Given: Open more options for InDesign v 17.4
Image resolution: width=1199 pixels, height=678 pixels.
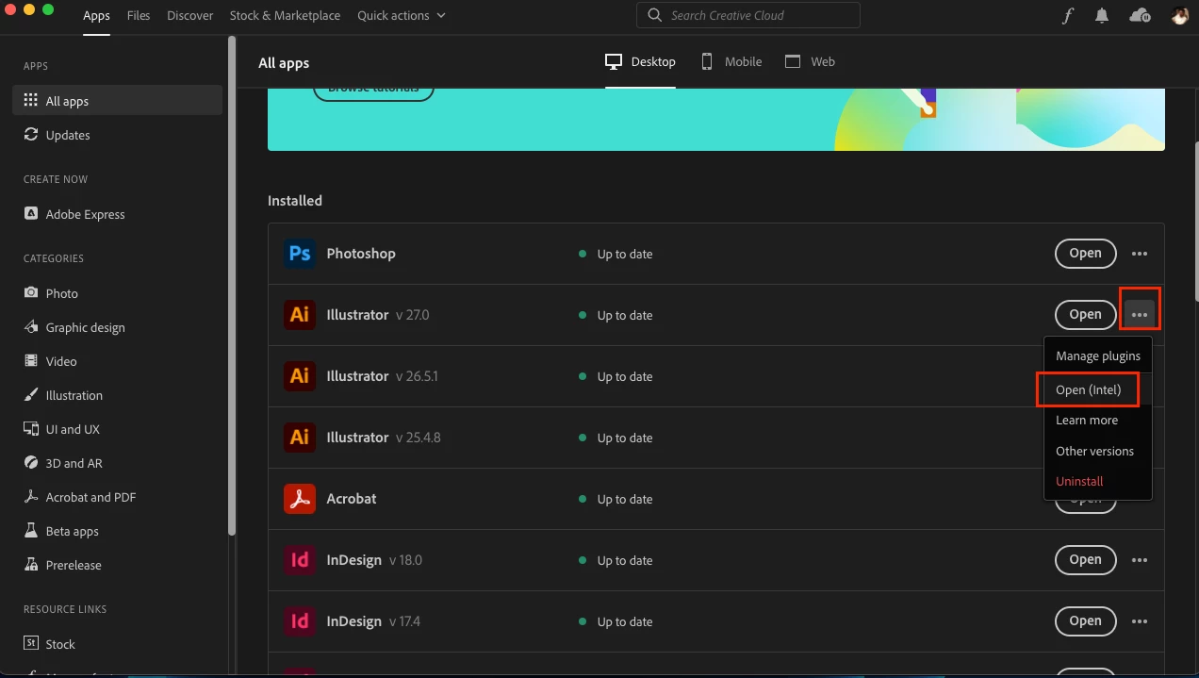Looking at the screenshot, I should (x=1140, y=621).
